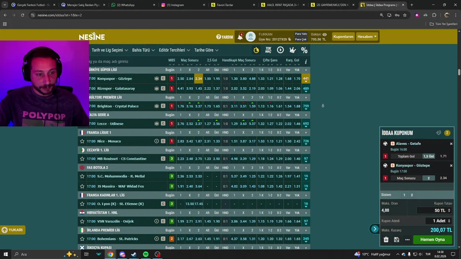Open TV icon for Brighton - Crystal Palace

pyautogui.click(x=157, y=106)
